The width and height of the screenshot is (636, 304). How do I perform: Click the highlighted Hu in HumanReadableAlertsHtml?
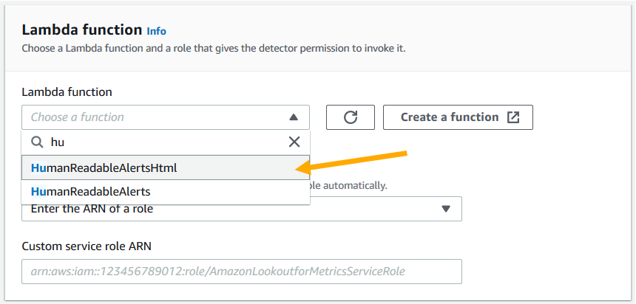pos(38,167)
